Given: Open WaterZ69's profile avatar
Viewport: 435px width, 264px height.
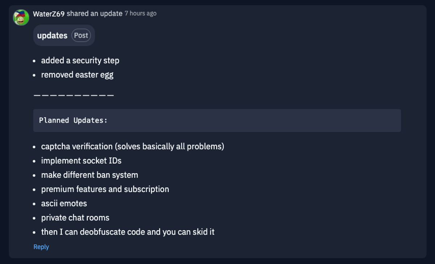Looking at the screenshot, I should pos(21,17).
